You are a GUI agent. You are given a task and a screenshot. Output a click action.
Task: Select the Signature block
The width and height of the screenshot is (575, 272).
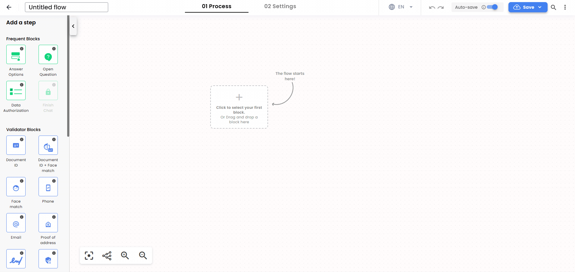pos(16,258)
